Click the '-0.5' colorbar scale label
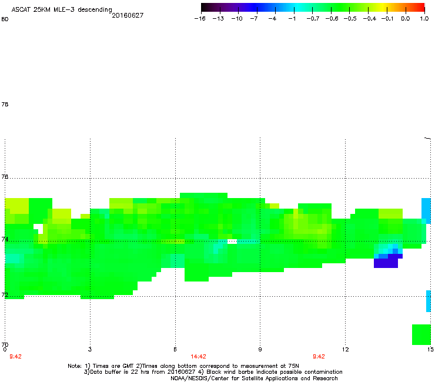Viewport: 435px width, 382px height. 350,19
